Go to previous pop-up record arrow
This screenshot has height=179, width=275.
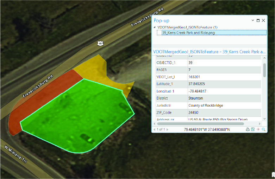[154, 129]
